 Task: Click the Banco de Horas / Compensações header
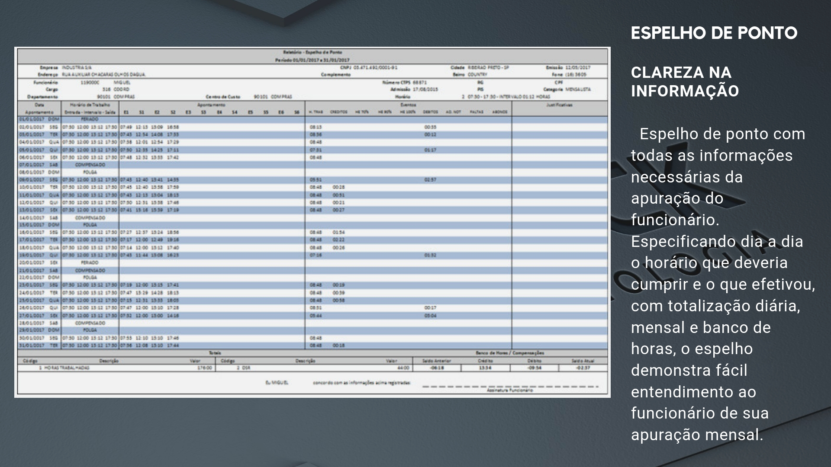tap(509, 353)
